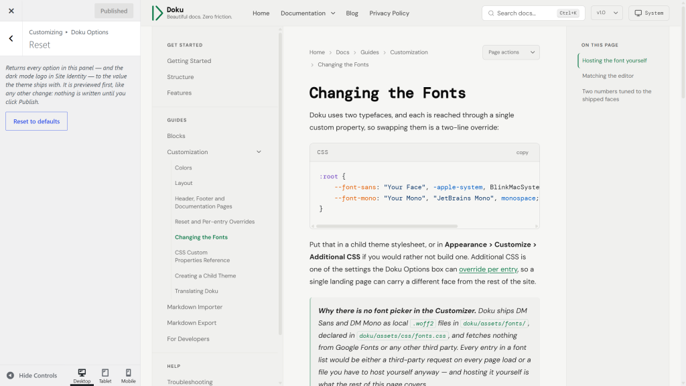Screen dimensions: 686x386
Task: Click the Guides breadcrumb link
Action: point(370,52)
